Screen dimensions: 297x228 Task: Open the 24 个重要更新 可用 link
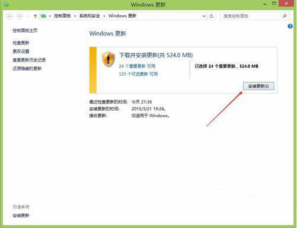pos(137,66)
